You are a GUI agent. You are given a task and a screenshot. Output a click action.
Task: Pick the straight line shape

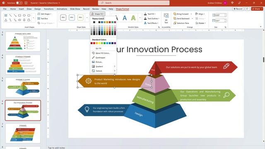[10, 15]
